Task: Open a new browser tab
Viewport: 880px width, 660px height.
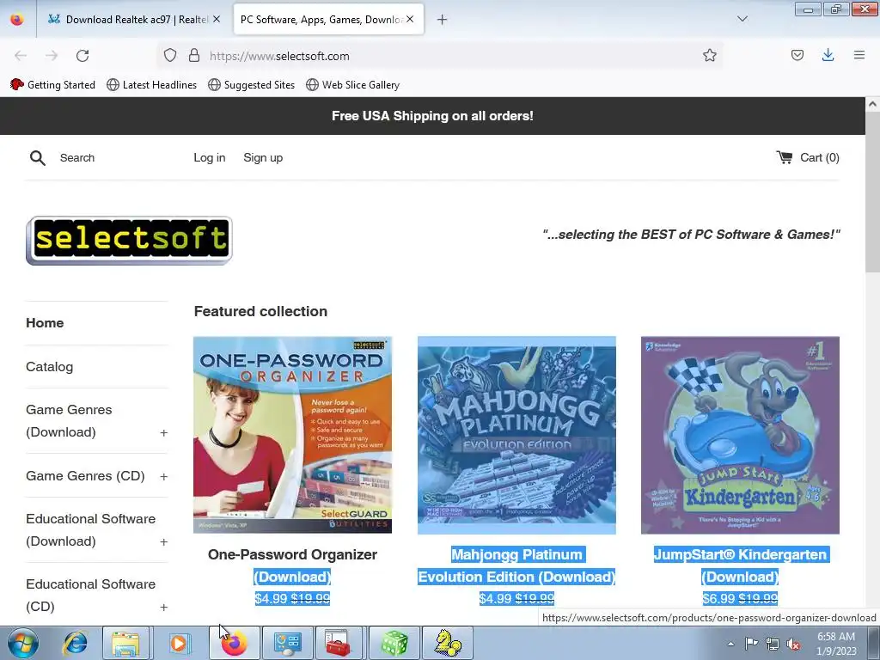Action: point(443,20)
